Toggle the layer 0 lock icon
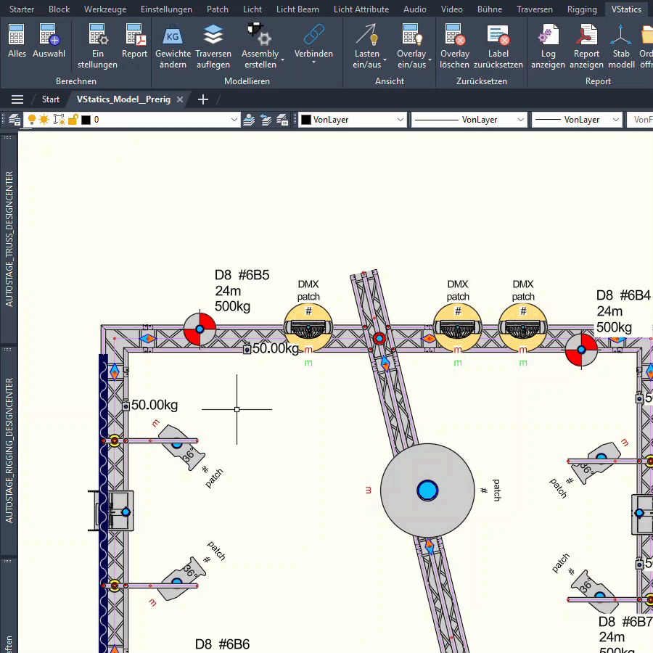The image size is (653, 653). 73,120
